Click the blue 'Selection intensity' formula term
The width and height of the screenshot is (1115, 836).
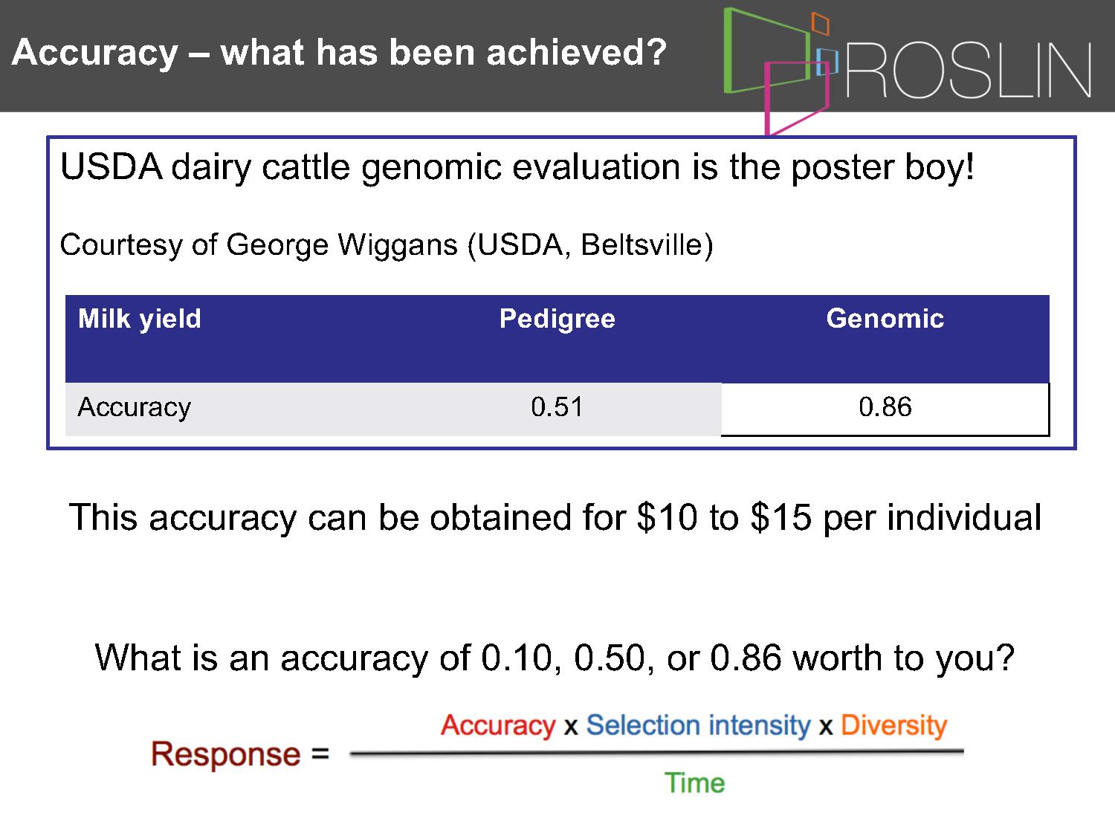[x=698, y=725]
